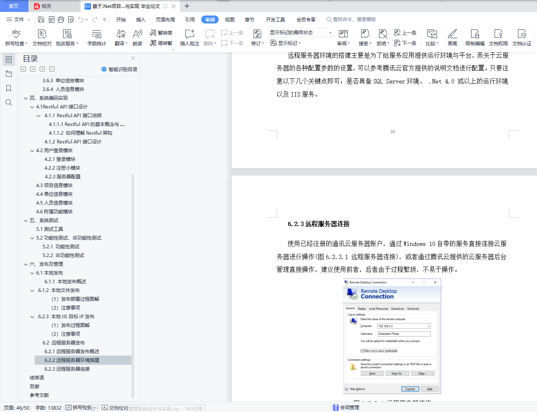The image size is (537, 412).
Task: Convert text with 繁转简
Action: 161,33
